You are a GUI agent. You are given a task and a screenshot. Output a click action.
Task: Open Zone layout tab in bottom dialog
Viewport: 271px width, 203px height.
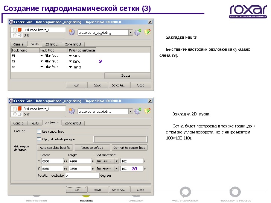73,123
